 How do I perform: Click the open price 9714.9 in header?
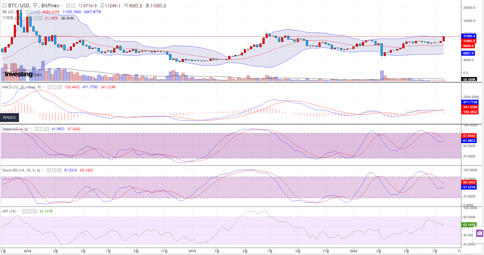click(90, 6)
